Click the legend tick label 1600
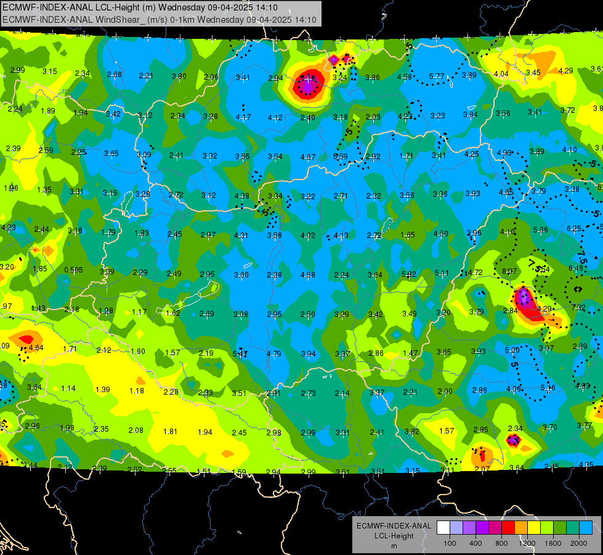The height and width of the screenshot is (555, 603). [x=553, y=543]
